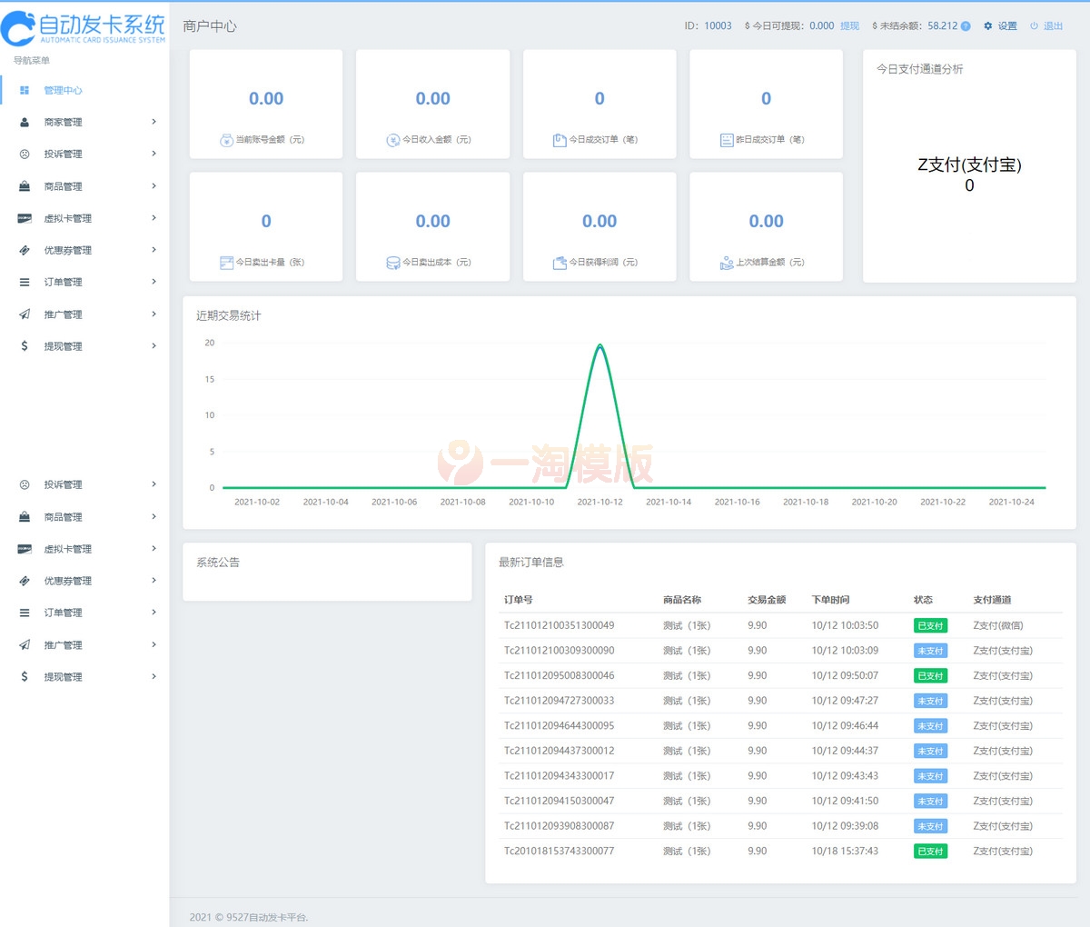Click the 上次结算金额 icon
1090x927 pixels.
[x=727, y=263]
